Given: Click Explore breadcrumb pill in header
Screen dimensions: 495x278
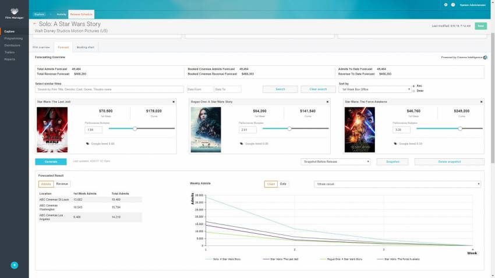Looking at the screenshot, I should (x=39, y=15).
